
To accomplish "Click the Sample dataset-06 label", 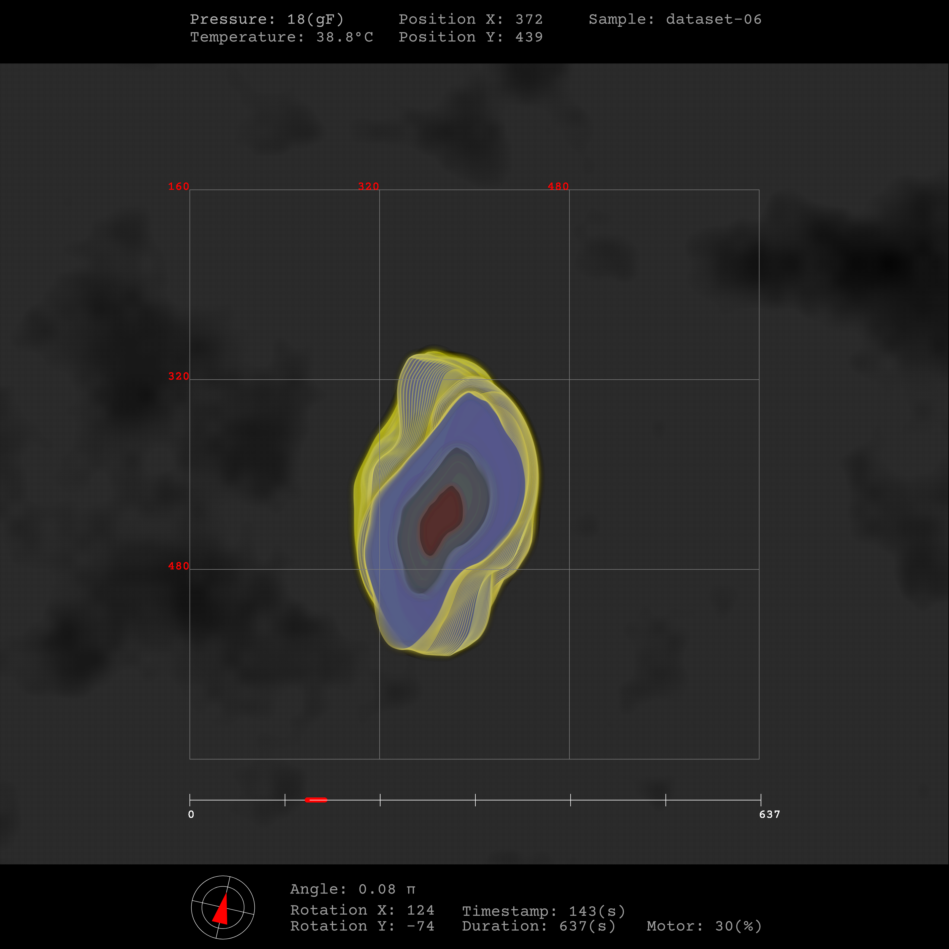I will (x=675, y=19).
